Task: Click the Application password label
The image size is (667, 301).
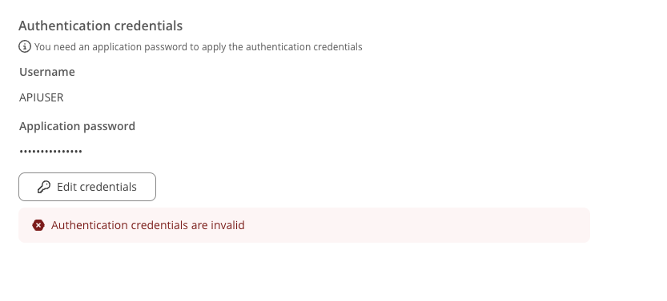Action: (78, 126)
